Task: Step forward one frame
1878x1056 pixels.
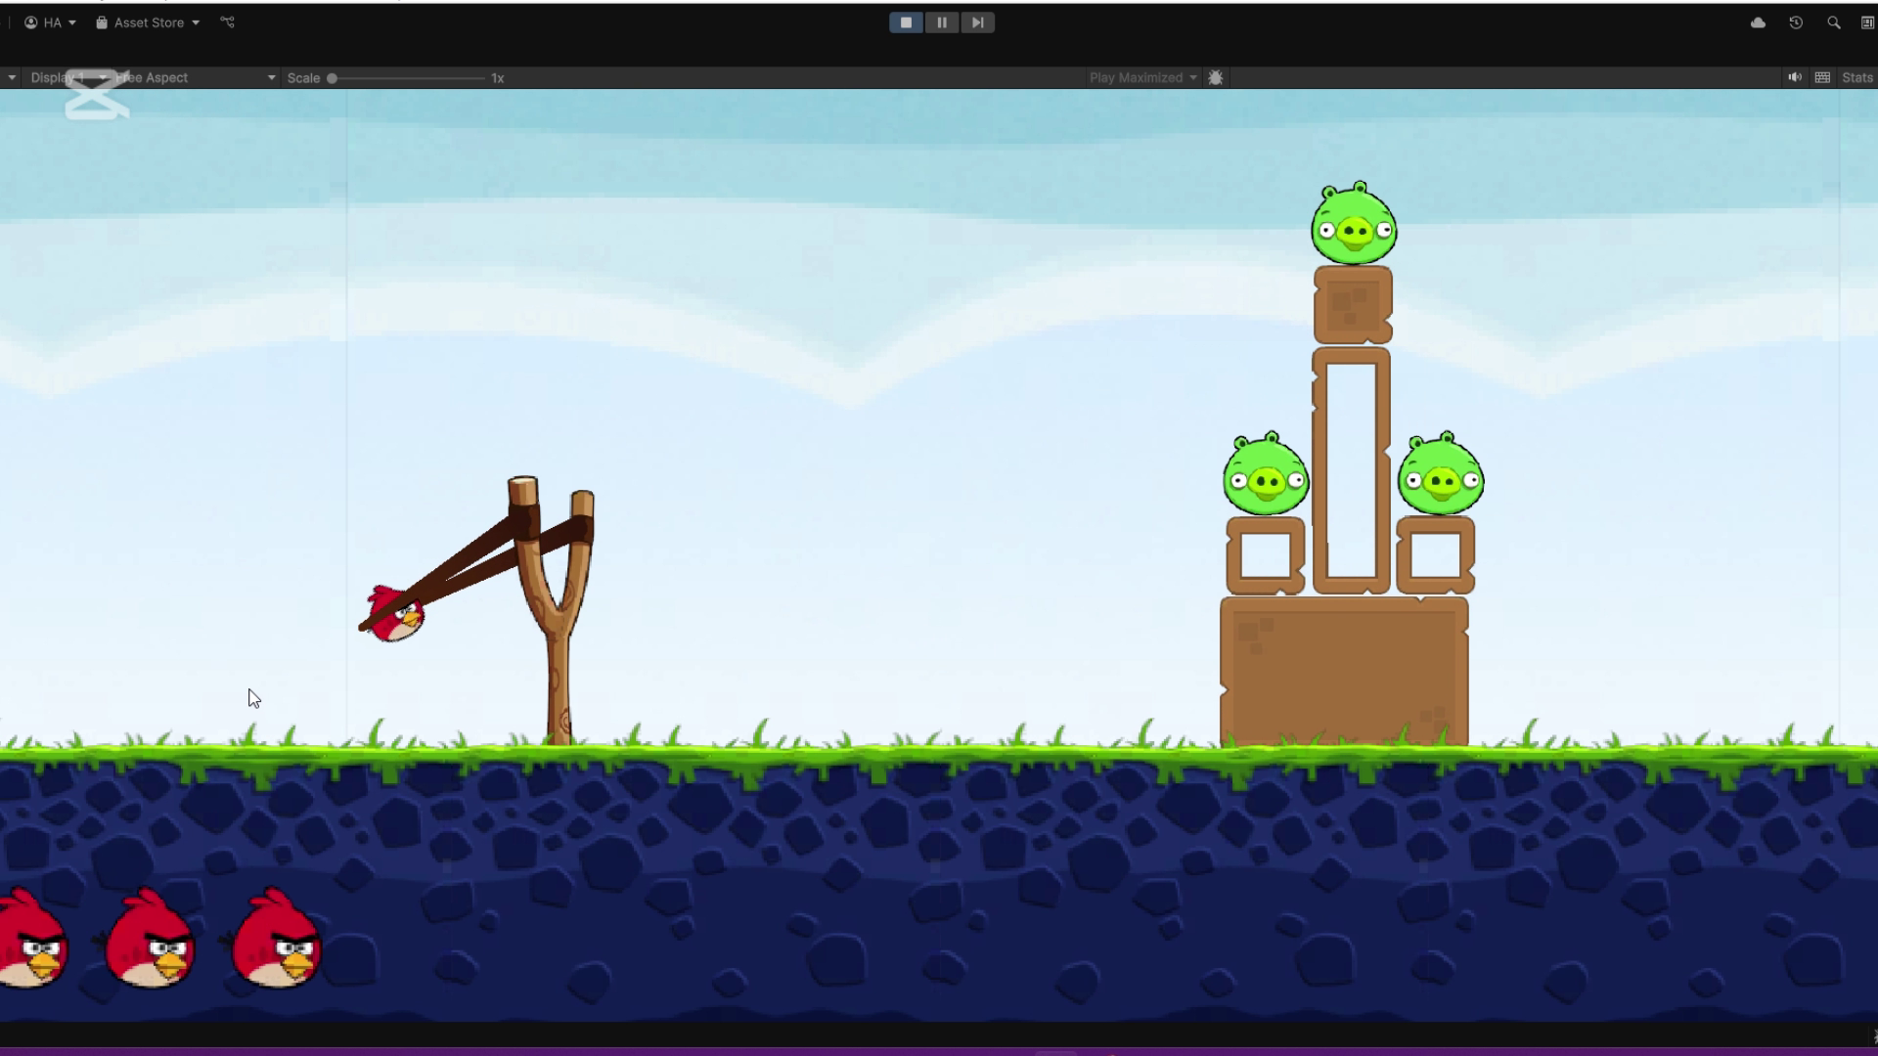Action: (978, 22)
